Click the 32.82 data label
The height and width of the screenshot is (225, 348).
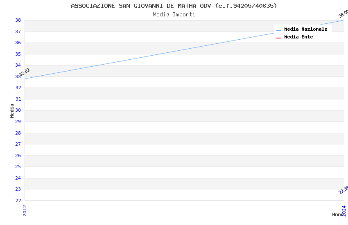25,72
